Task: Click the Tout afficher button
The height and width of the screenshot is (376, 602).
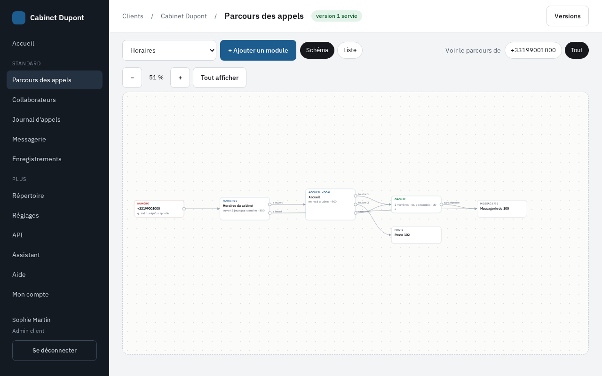Action: [220, 78]
